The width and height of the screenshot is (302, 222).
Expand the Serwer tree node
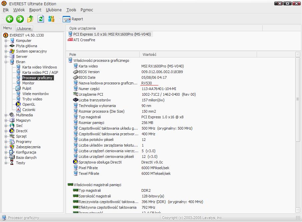click(6, 56)
